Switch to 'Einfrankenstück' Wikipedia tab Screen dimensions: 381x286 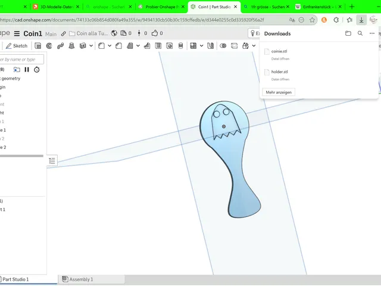(x=319, y=7)
